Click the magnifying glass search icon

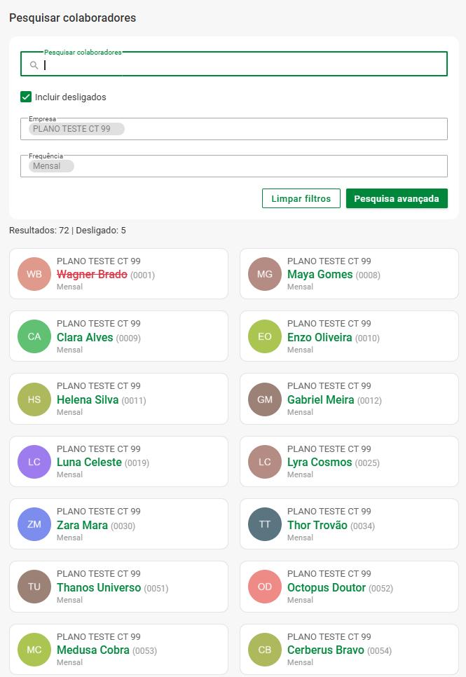pyautogui.click(x=34, y=65)
